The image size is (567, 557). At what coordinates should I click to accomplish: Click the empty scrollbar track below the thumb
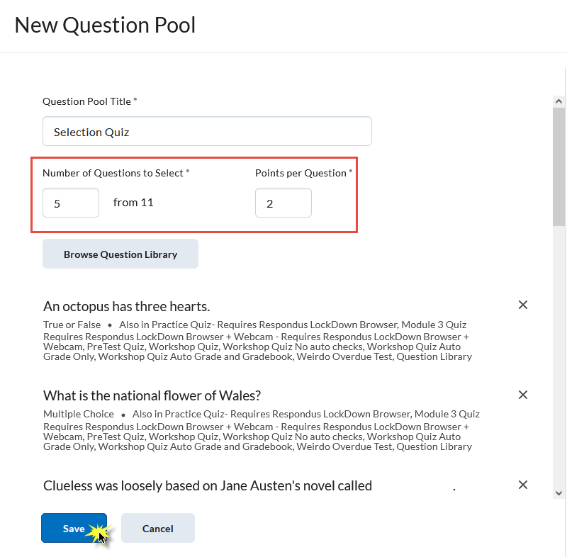pos(559,354)
